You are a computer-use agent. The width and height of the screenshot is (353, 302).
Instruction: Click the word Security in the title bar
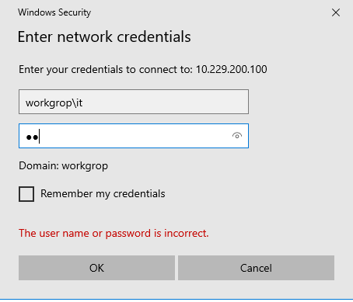tap(75, 12)
